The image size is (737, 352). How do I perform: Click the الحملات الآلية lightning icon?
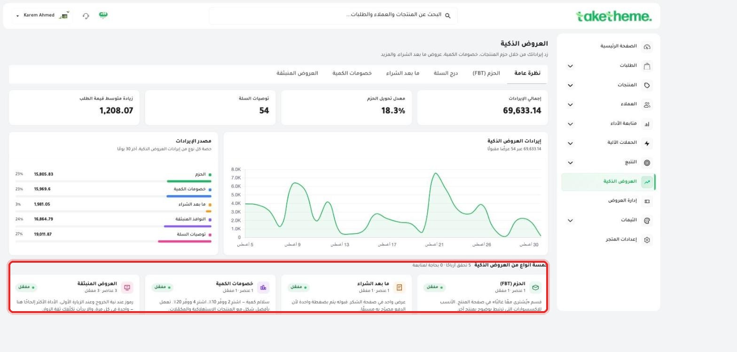(x=647, y=143)
